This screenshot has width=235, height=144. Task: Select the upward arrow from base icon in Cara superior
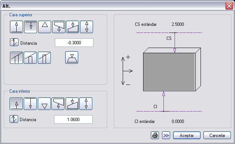click(x=16, y=27)
